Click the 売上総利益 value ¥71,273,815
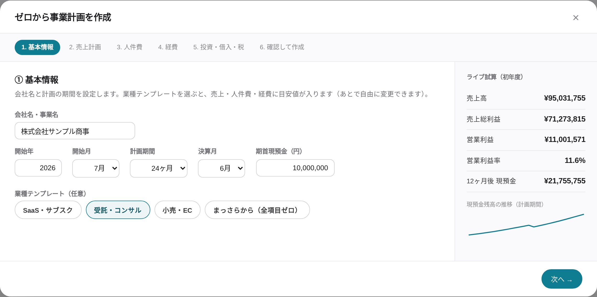Image resolution: width=597 pixels, height=297 pixels. [x=565, y=119]
